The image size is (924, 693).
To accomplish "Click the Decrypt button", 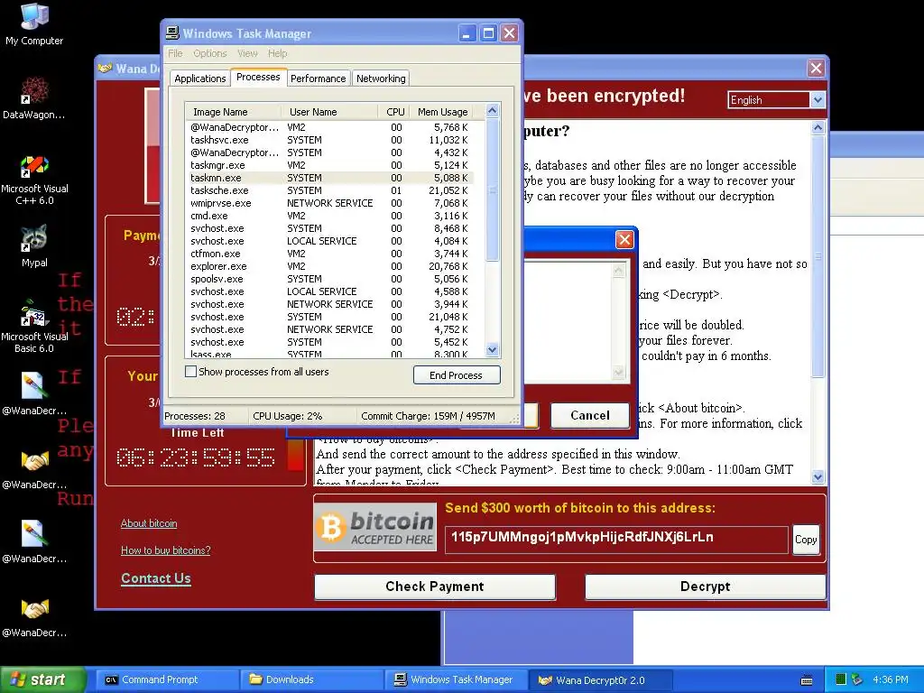I will point(705,587).
